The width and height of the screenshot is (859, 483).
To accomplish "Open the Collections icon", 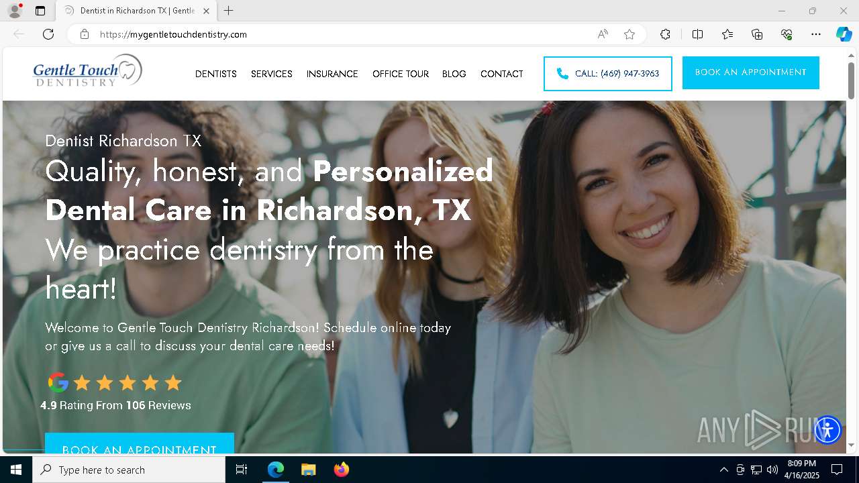I will [x=757, y=34].
